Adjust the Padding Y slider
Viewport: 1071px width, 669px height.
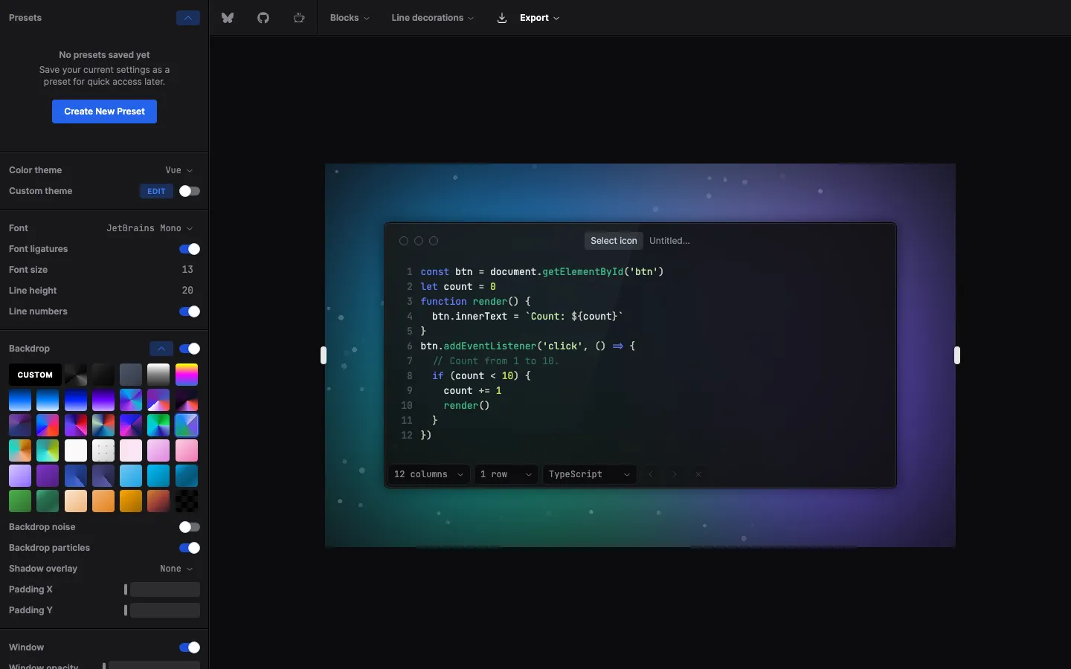pos(162,610)
